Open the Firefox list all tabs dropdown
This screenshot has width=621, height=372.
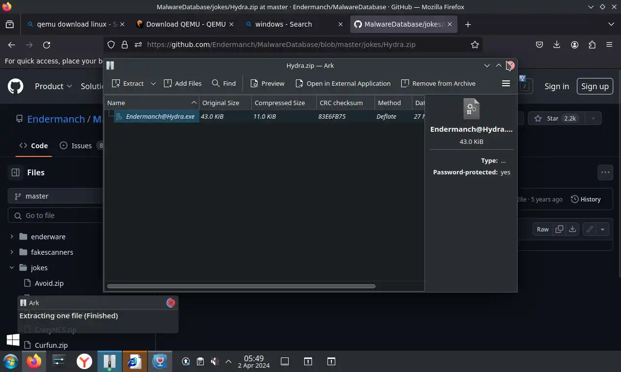coord(611,24)
